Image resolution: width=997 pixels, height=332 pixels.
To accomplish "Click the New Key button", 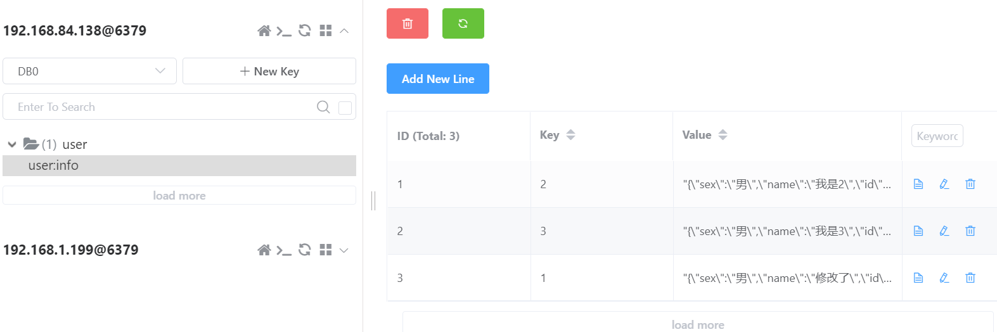I will pyautogui.click(x=269, y=71).
